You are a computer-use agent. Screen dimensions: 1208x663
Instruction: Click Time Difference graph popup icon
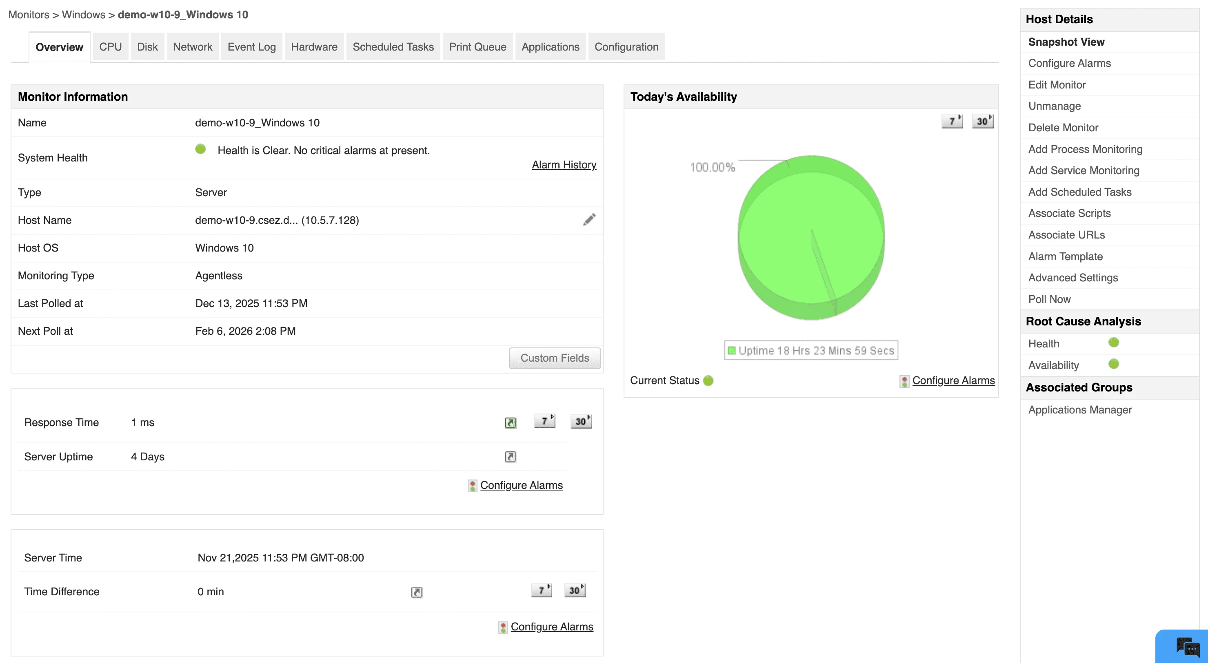coord(416,592)
